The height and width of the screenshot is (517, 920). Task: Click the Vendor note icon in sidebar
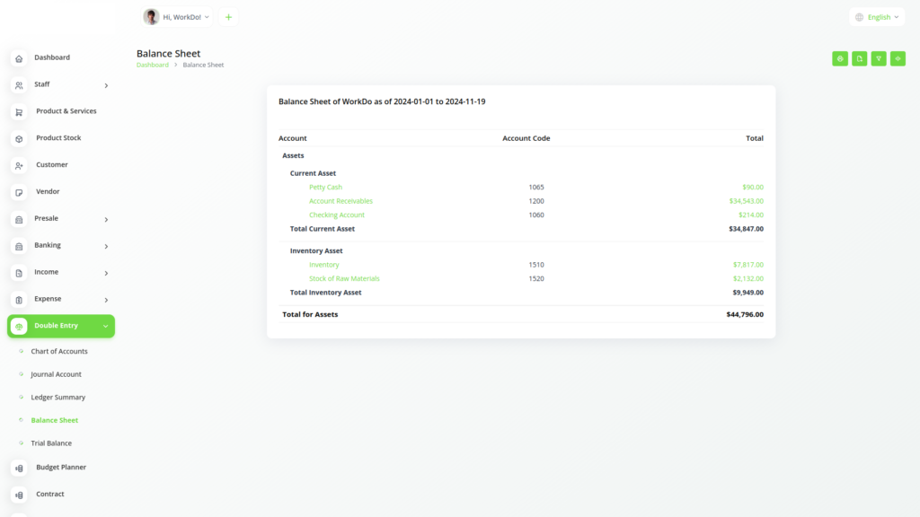(19, 192)
